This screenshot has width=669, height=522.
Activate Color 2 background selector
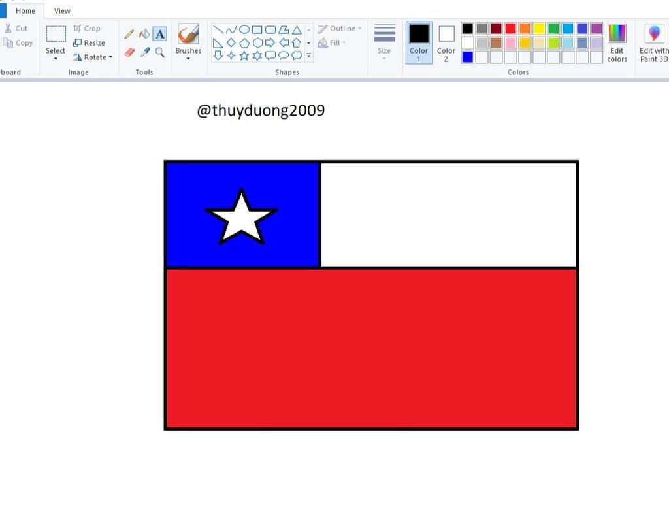[446, 42]
